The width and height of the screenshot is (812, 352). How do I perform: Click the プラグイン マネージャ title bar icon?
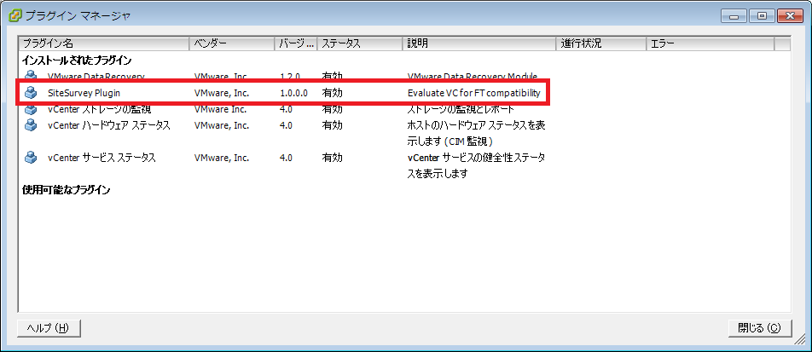pyautogui.click(x=16, y=15)
